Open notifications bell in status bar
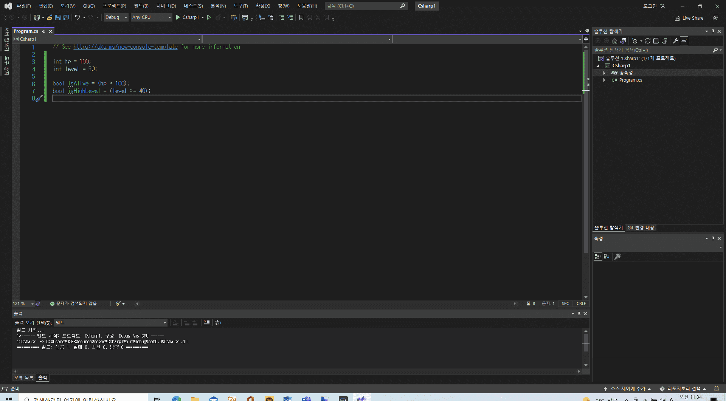 click(x=717, y=389)
